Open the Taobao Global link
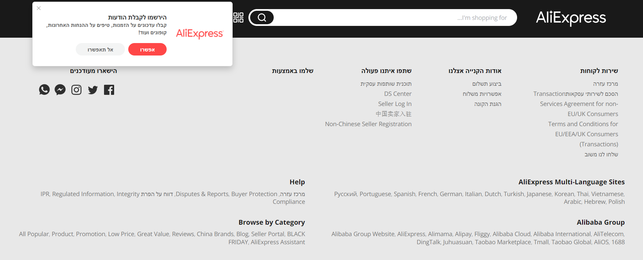The image size is (643, 260). pyautogui.click(x=571, y=242)
